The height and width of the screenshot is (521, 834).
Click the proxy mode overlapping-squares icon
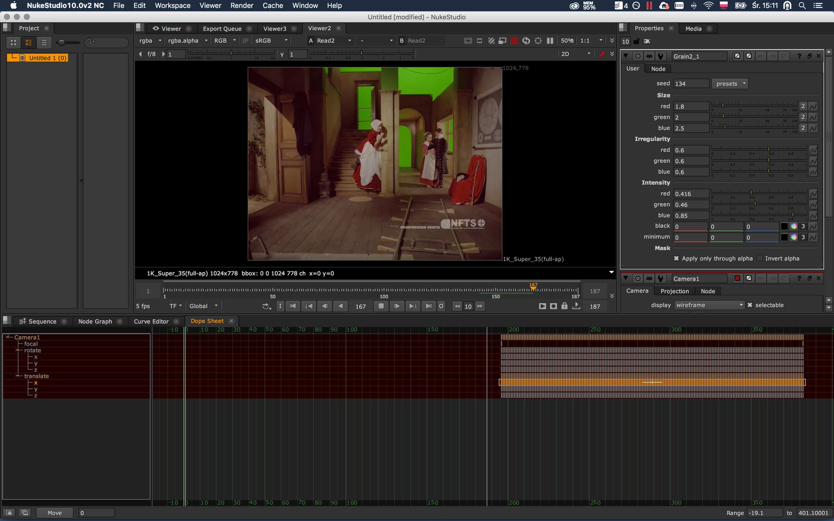(x=503, y=41)
